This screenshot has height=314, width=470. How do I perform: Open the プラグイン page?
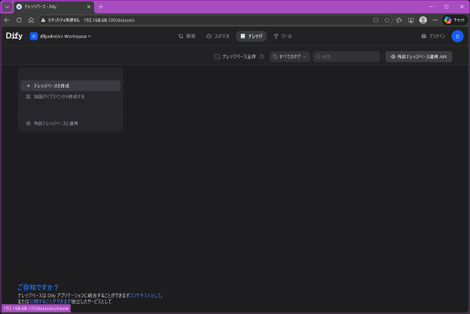click(x=433, y=36)
